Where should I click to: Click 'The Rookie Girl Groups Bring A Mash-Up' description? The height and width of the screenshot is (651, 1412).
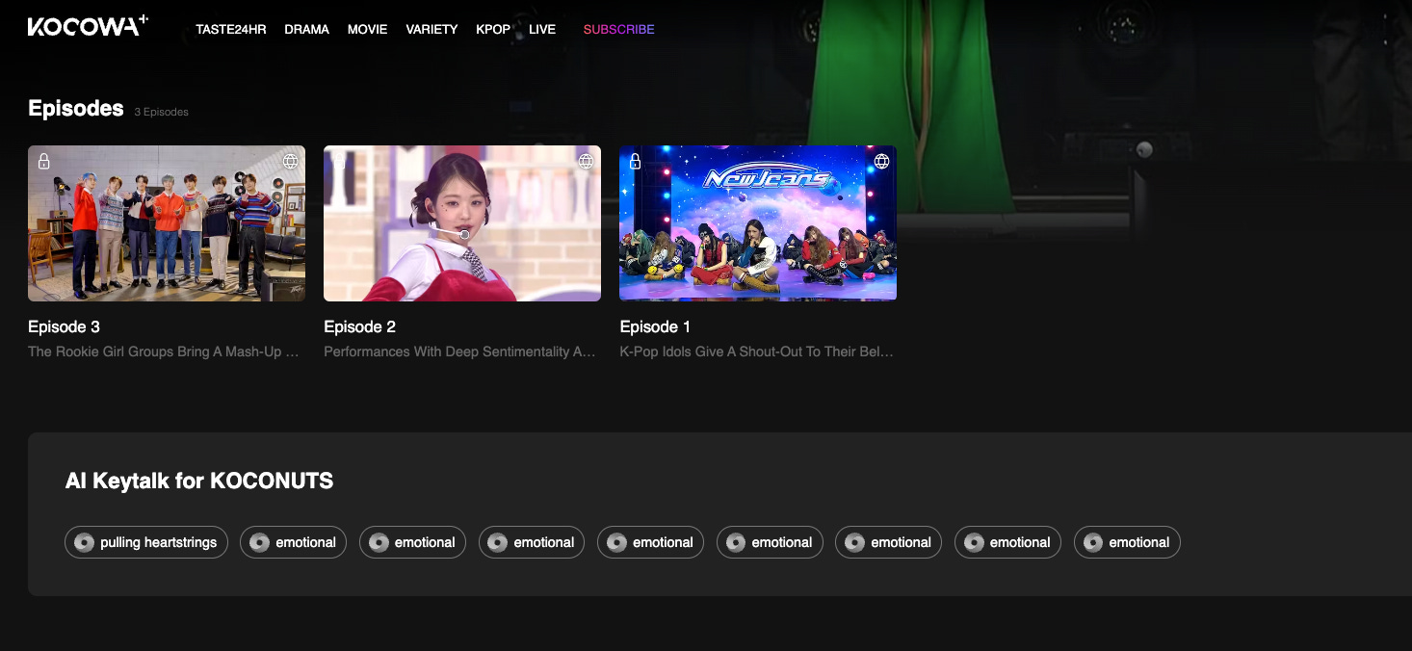(164, 352)
